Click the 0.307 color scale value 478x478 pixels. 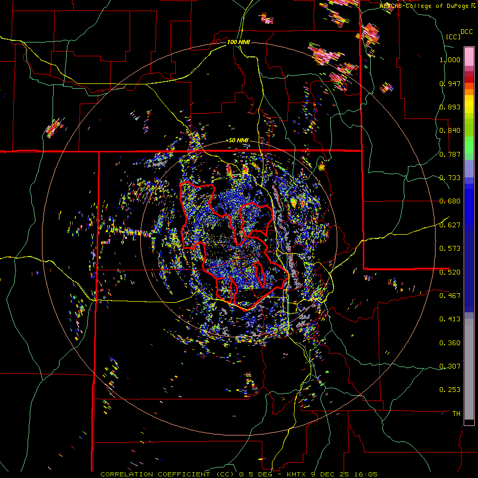coord(450,366)
